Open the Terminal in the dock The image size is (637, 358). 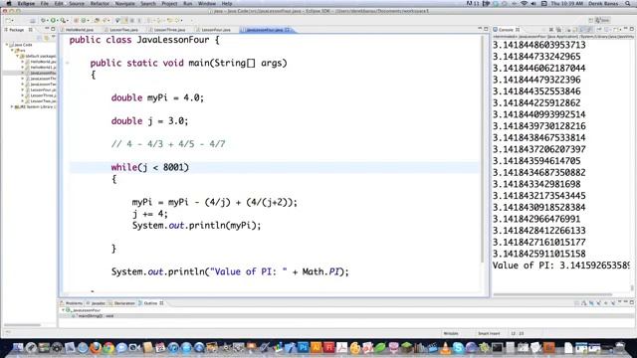click(x=498, y=348)
